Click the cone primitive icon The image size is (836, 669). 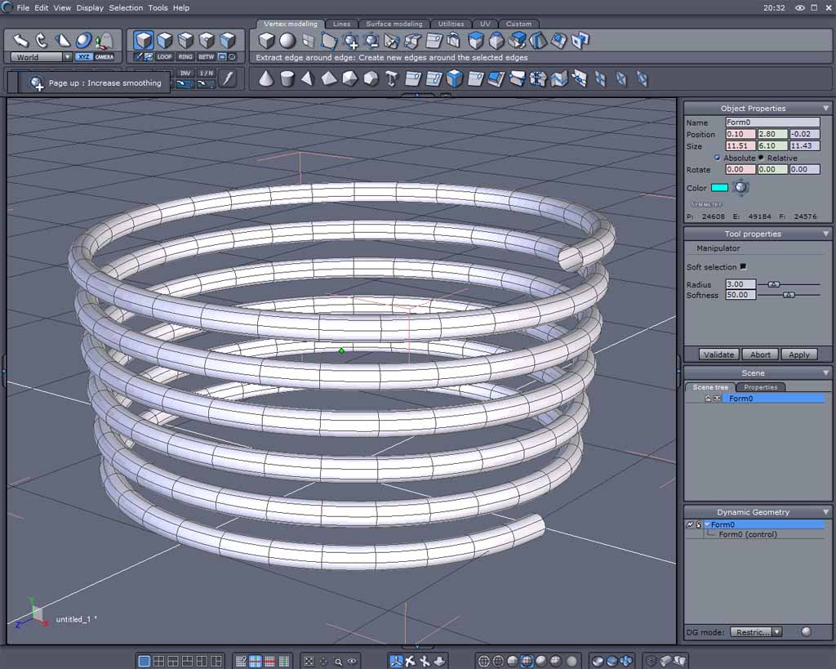[266, 79]
